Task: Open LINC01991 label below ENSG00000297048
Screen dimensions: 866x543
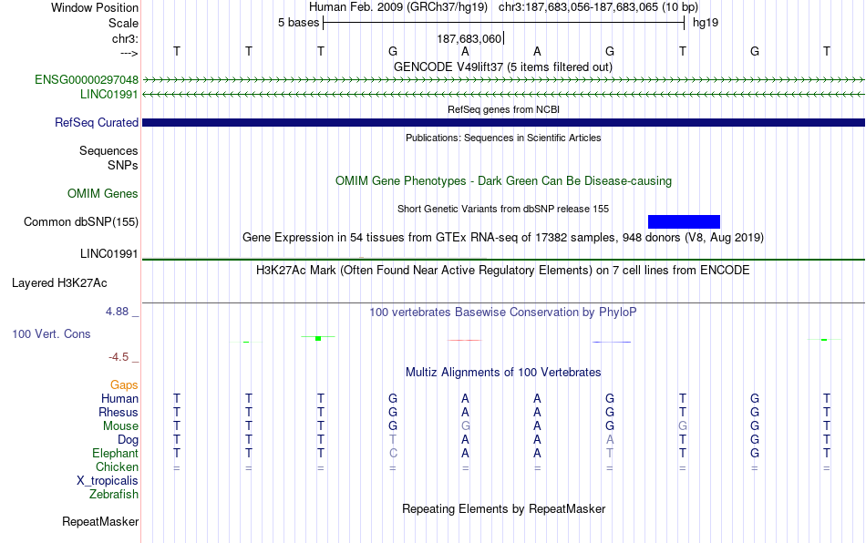Action: click(108, 95)
